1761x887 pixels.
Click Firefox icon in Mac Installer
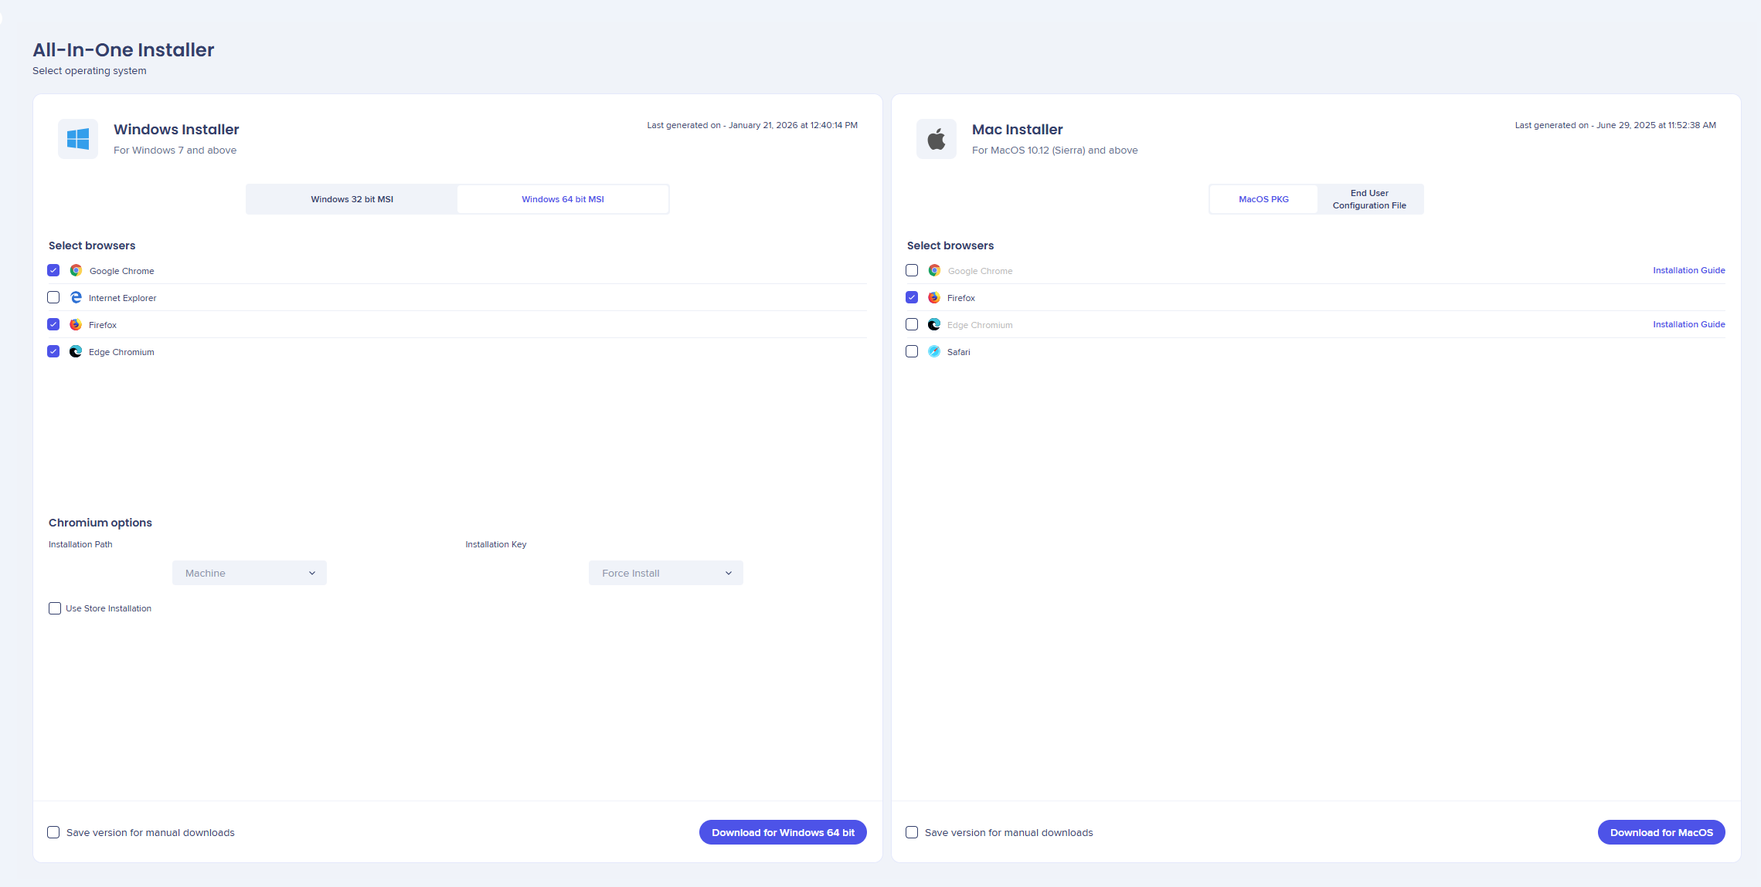[x=934, y=297]
